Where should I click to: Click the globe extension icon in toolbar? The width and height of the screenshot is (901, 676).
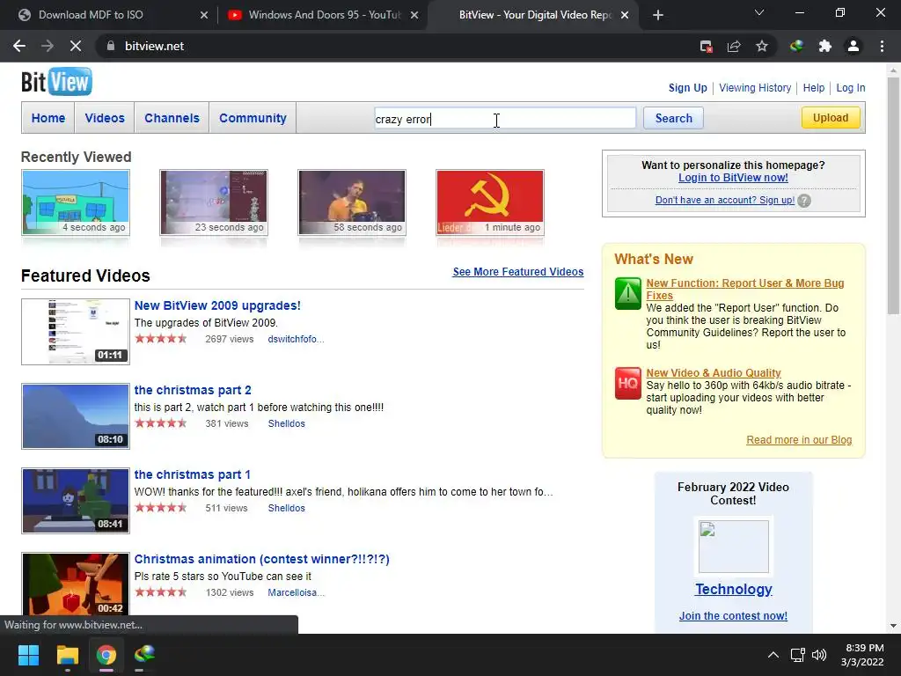796,46
